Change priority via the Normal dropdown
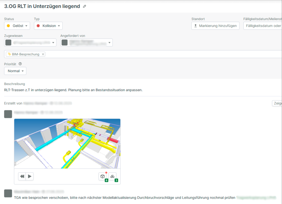 15,71
